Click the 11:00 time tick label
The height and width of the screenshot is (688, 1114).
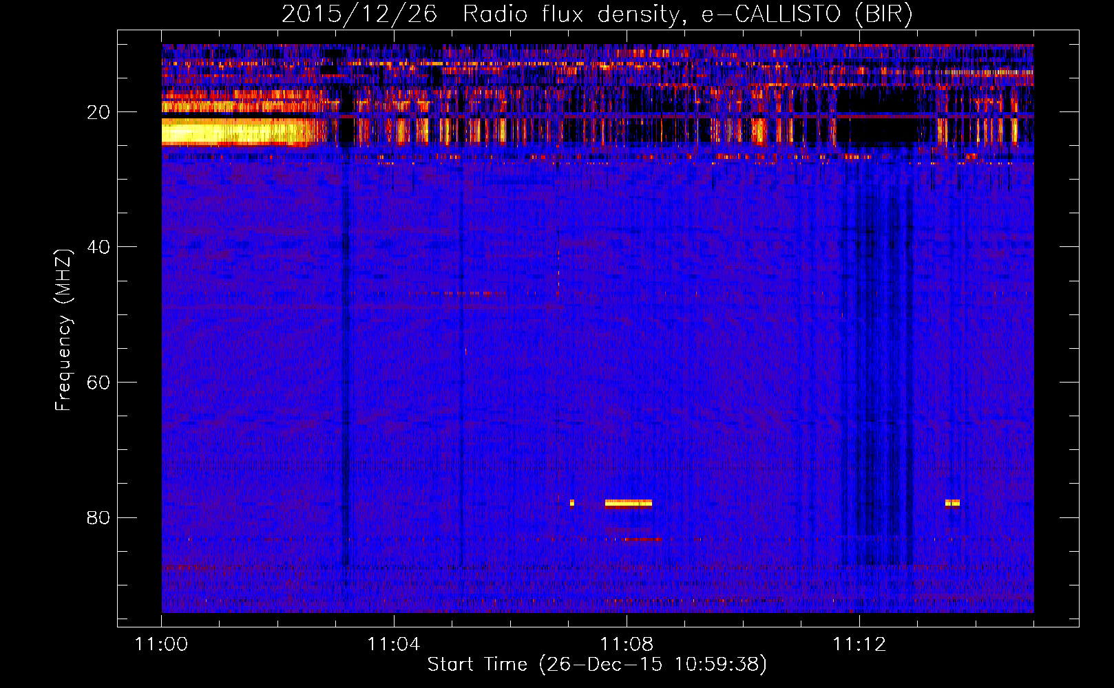(162, 645)
